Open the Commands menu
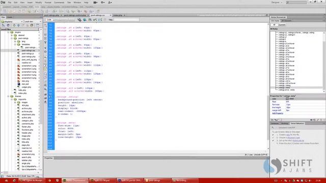 [59, 3]
